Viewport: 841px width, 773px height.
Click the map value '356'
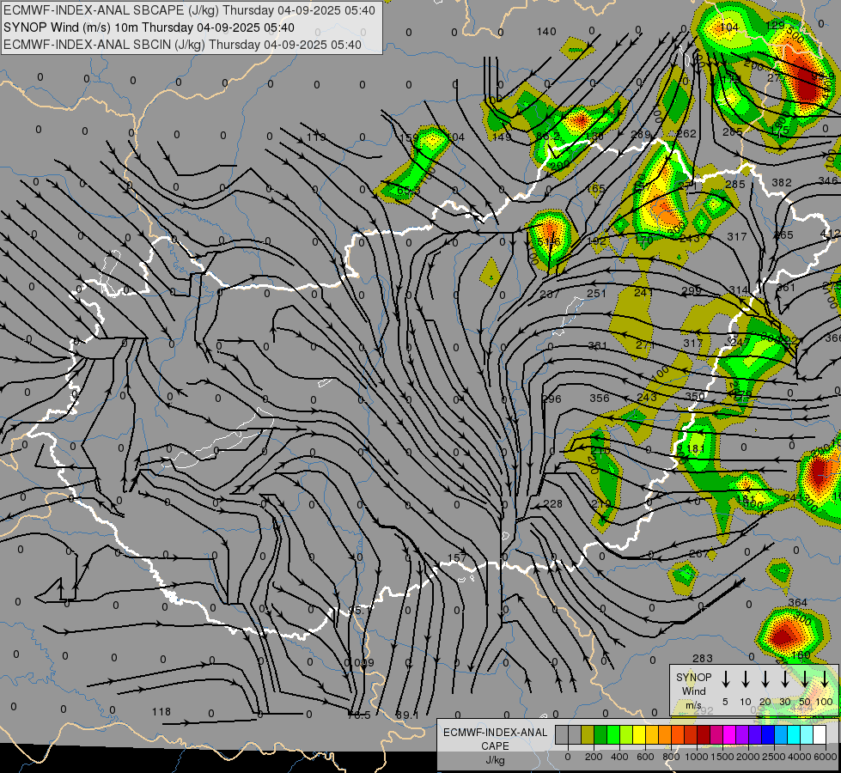pos(600,398)
